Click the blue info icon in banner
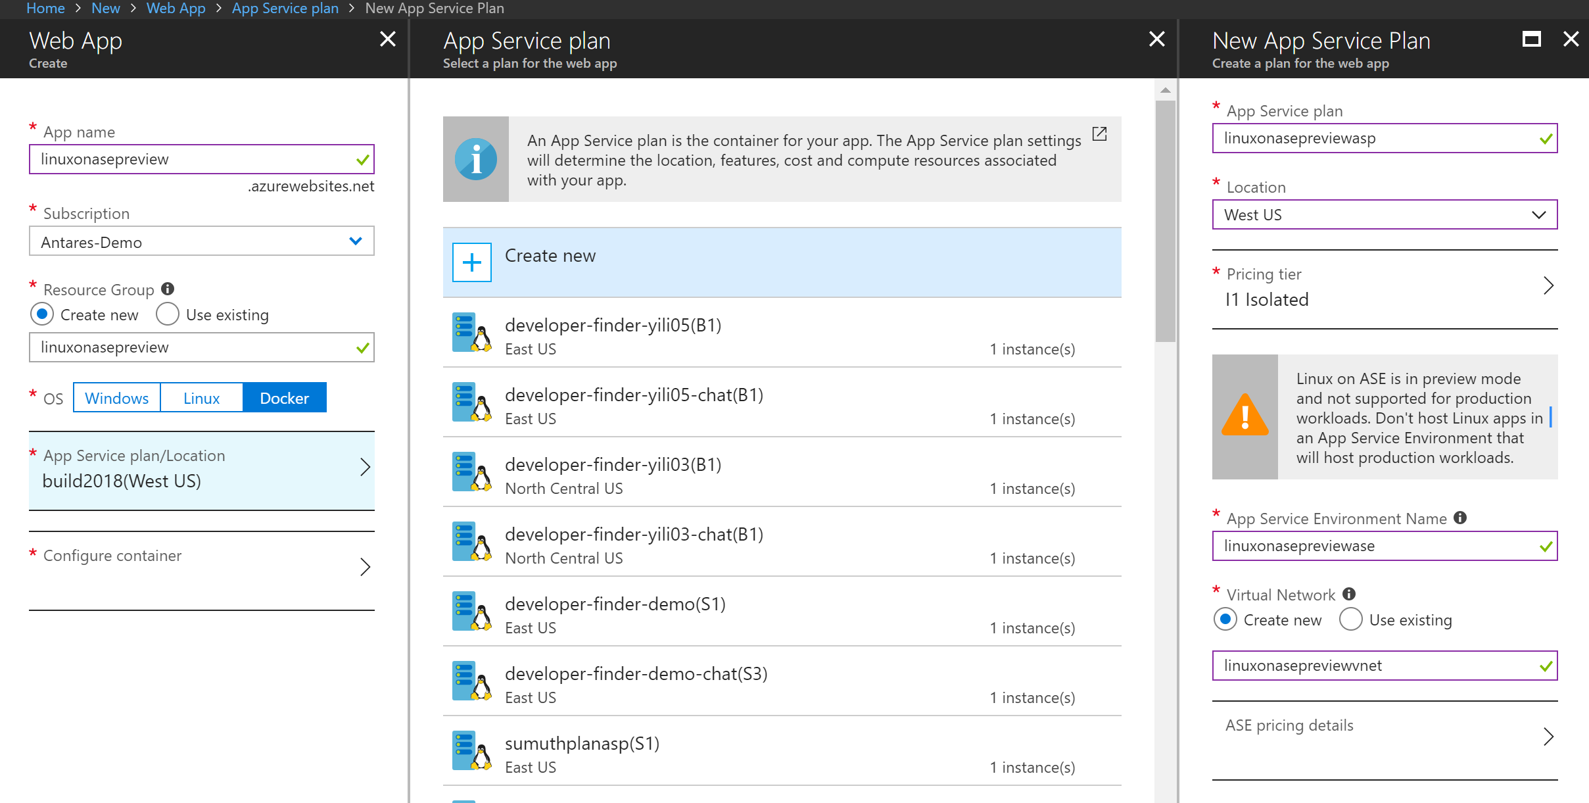The width and height of the screenshot is (1589, 803). (x=475, y=159)
